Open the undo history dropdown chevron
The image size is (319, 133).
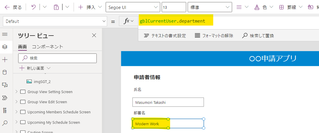pyautogui.click(x=44, y=7)
